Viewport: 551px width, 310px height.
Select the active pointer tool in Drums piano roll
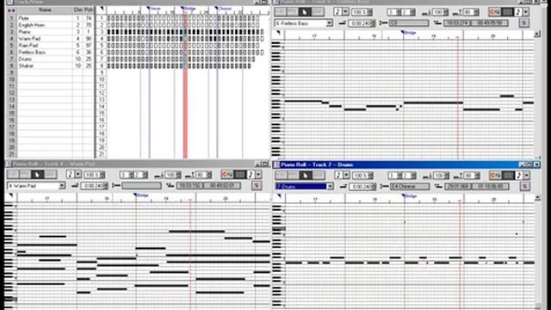coord(305,175)
